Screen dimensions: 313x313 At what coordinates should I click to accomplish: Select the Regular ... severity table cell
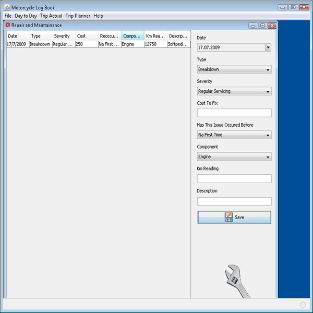pos(64,44)
